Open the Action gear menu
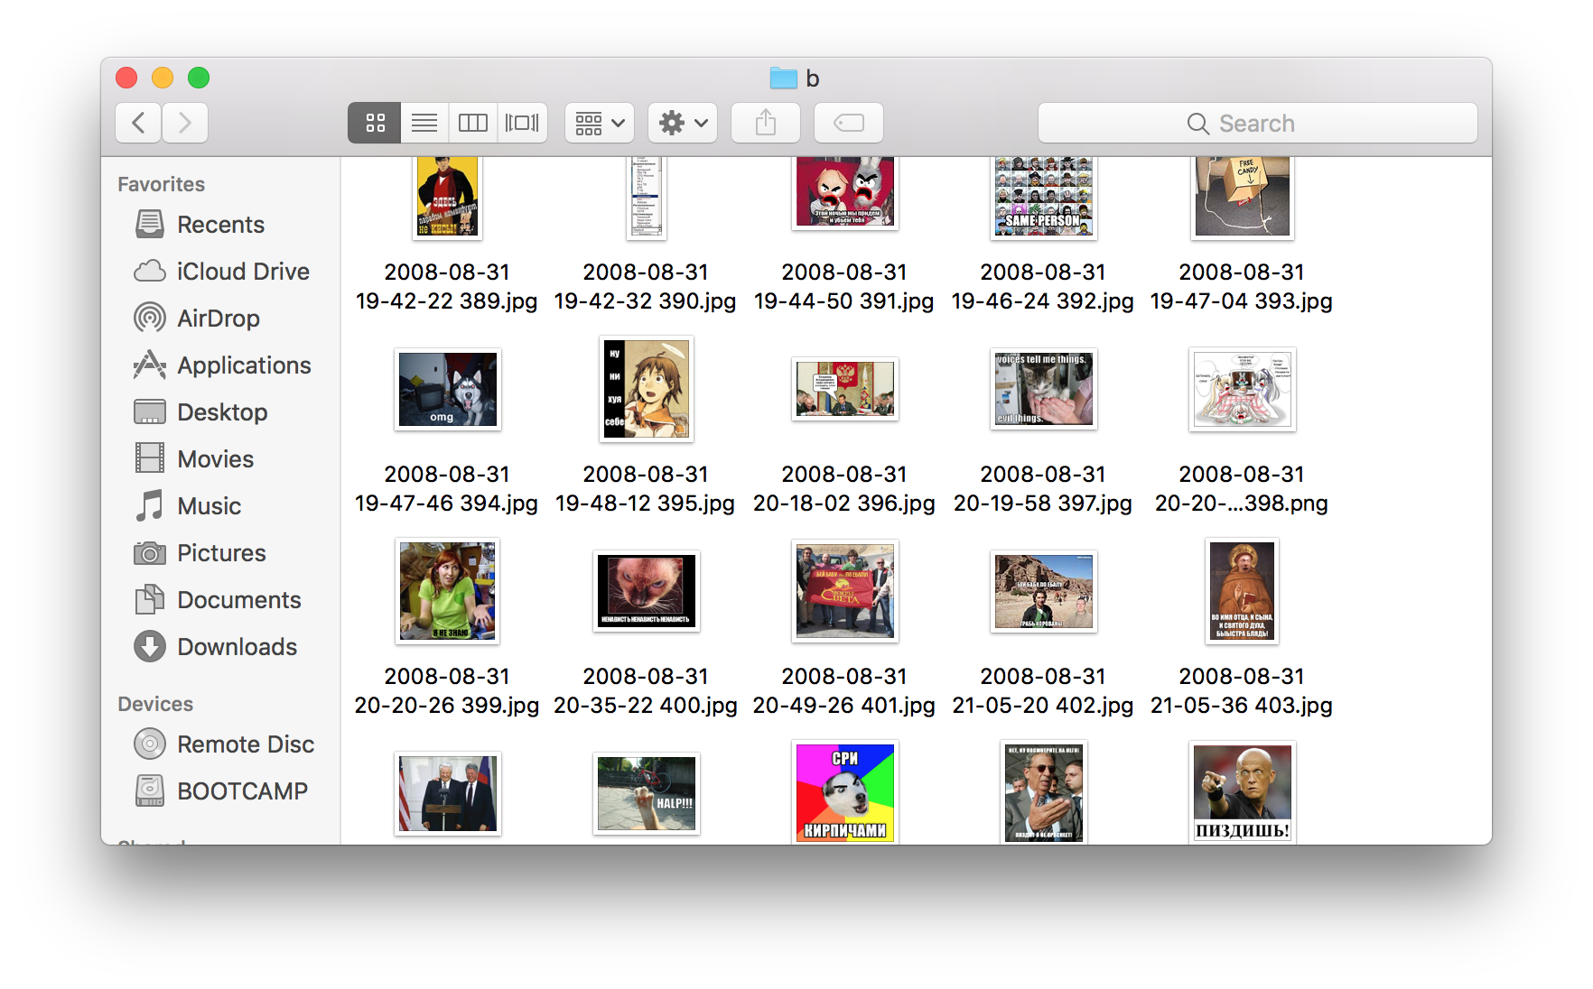 [683, 123]
